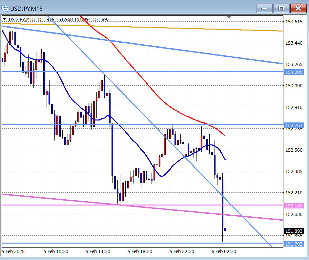This screenshot has width=309, height=260.
Task: Click the gray chart shift triangle marker
Action: click(229, 16)
